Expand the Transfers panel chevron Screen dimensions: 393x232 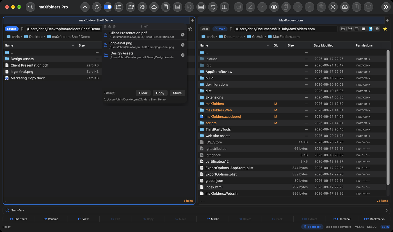pos(387,210)
